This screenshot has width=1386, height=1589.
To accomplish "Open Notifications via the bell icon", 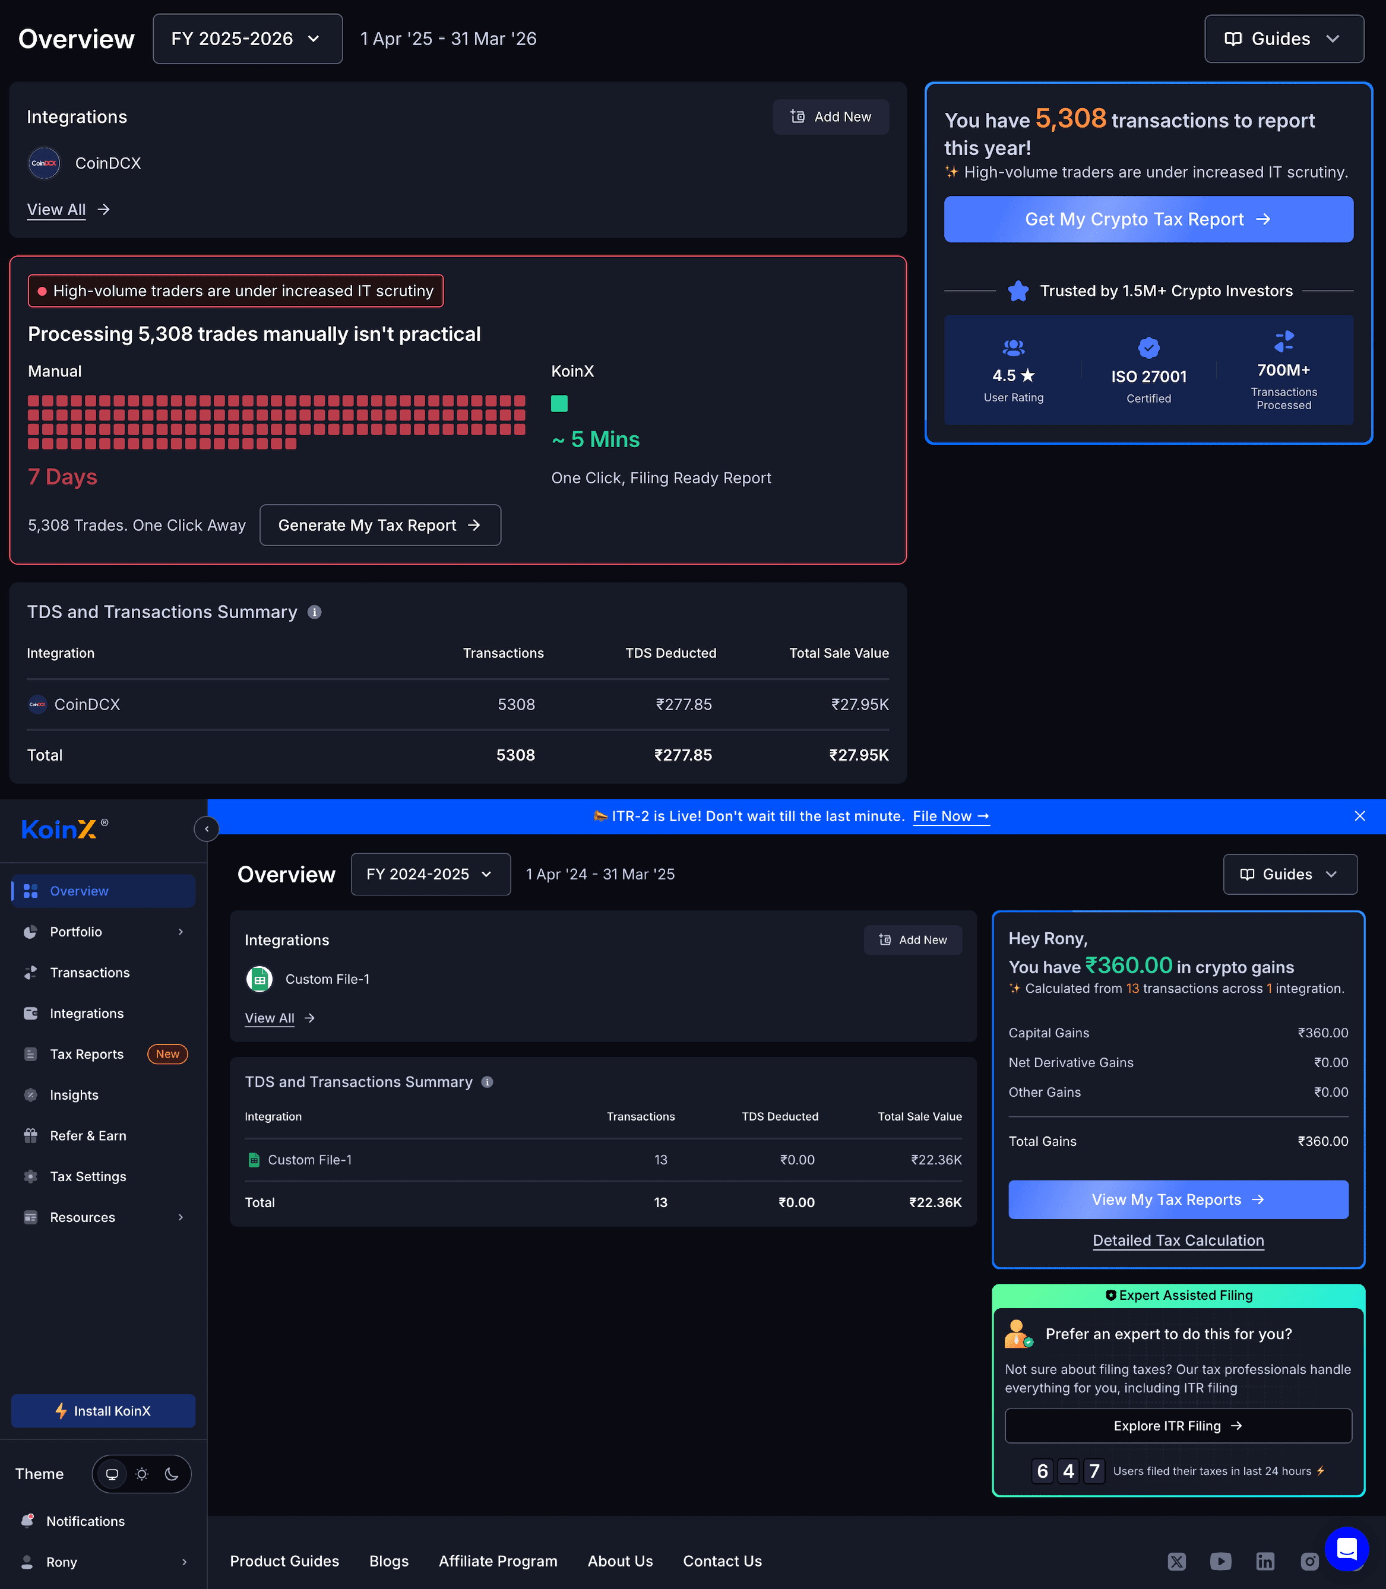I will [x=28, y=1521].
